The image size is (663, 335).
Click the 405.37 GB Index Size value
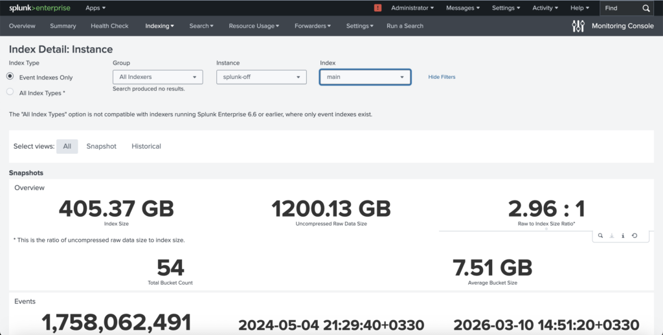pyautogui.click(x=117, y=208)
